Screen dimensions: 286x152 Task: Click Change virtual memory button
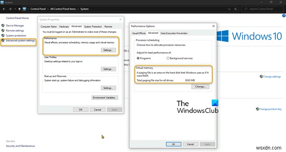pyautogui.click(x=200, y=87)
